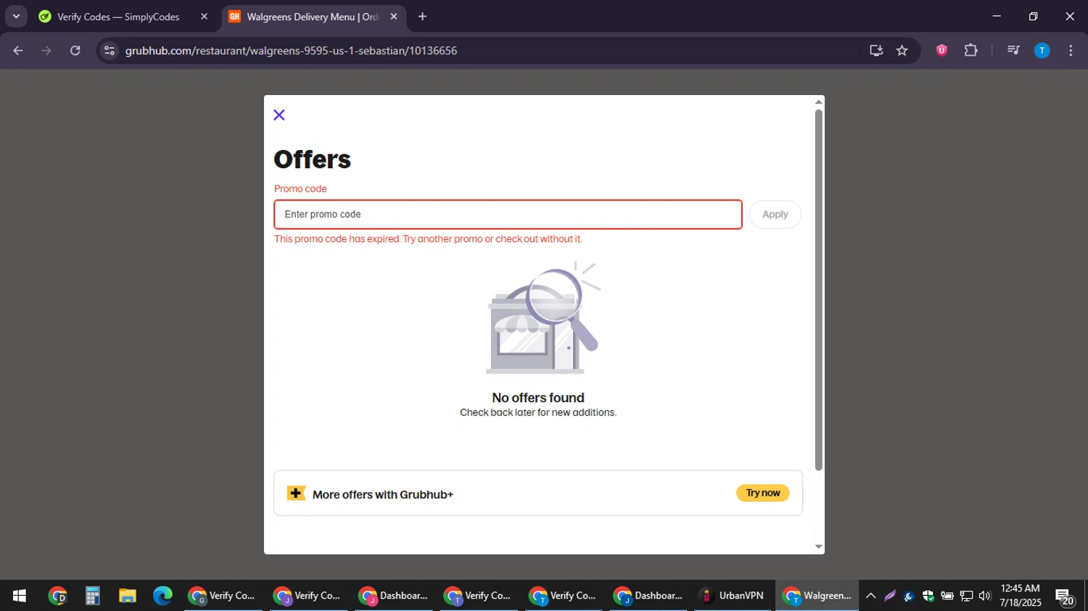Screen dimensions: 1088x611
Task: Click the No offers found heading
Action: (x=538, y=398)
